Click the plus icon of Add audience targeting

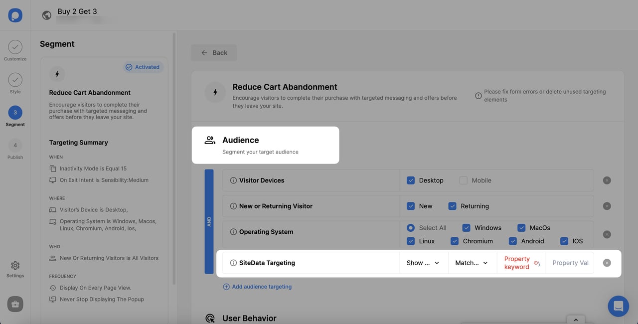(226, 287)
